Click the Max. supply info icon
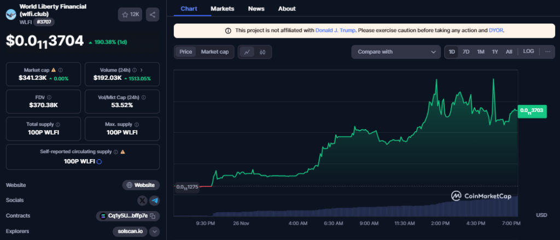 [137, 125]
